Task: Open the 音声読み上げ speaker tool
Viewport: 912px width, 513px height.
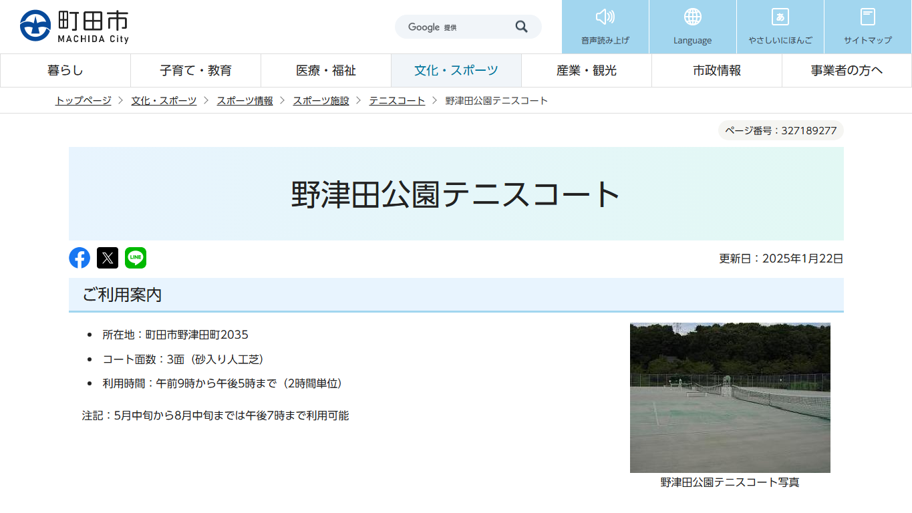Action: click(605, 27)
